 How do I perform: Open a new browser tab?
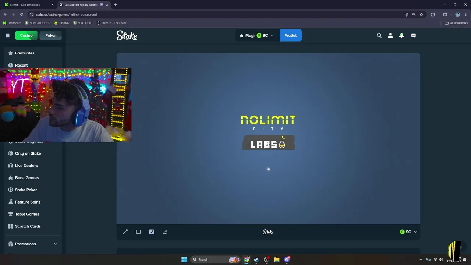click(116, 5)
